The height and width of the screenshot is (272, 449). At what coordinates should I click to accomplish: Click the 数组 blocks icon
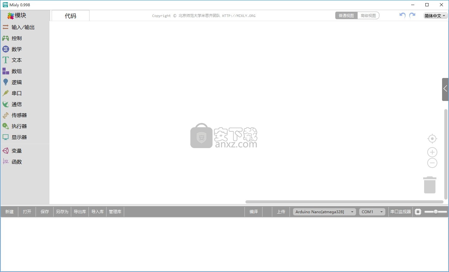click(6, 71)
